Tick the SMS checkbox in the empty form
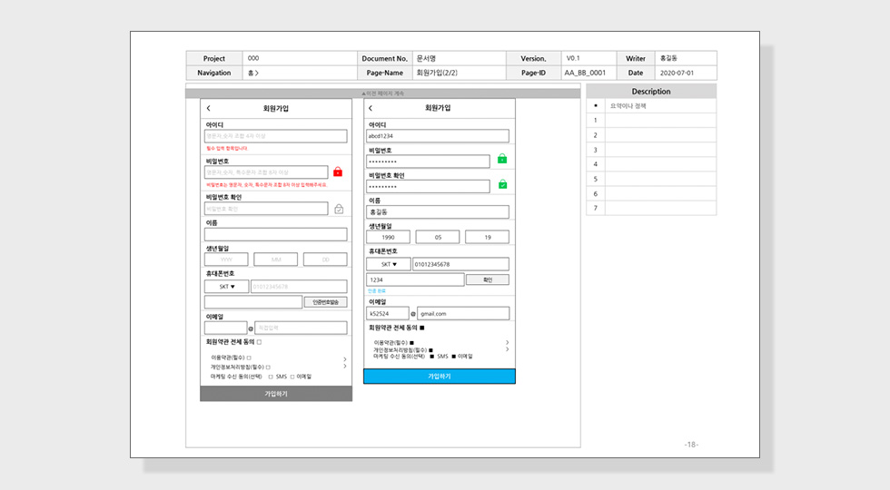The width and height of the screenshot is (890, 490). [271, 377]
